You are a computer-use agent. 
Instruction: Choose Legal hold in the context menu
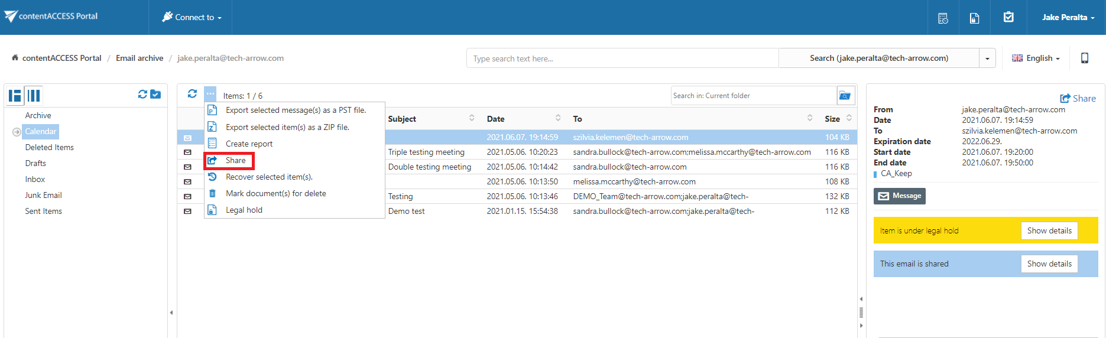[x=244, y=210]
